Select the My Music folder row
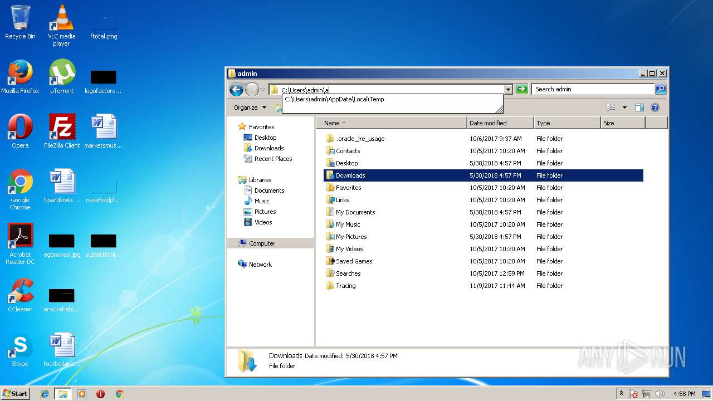 coord(484,224)
